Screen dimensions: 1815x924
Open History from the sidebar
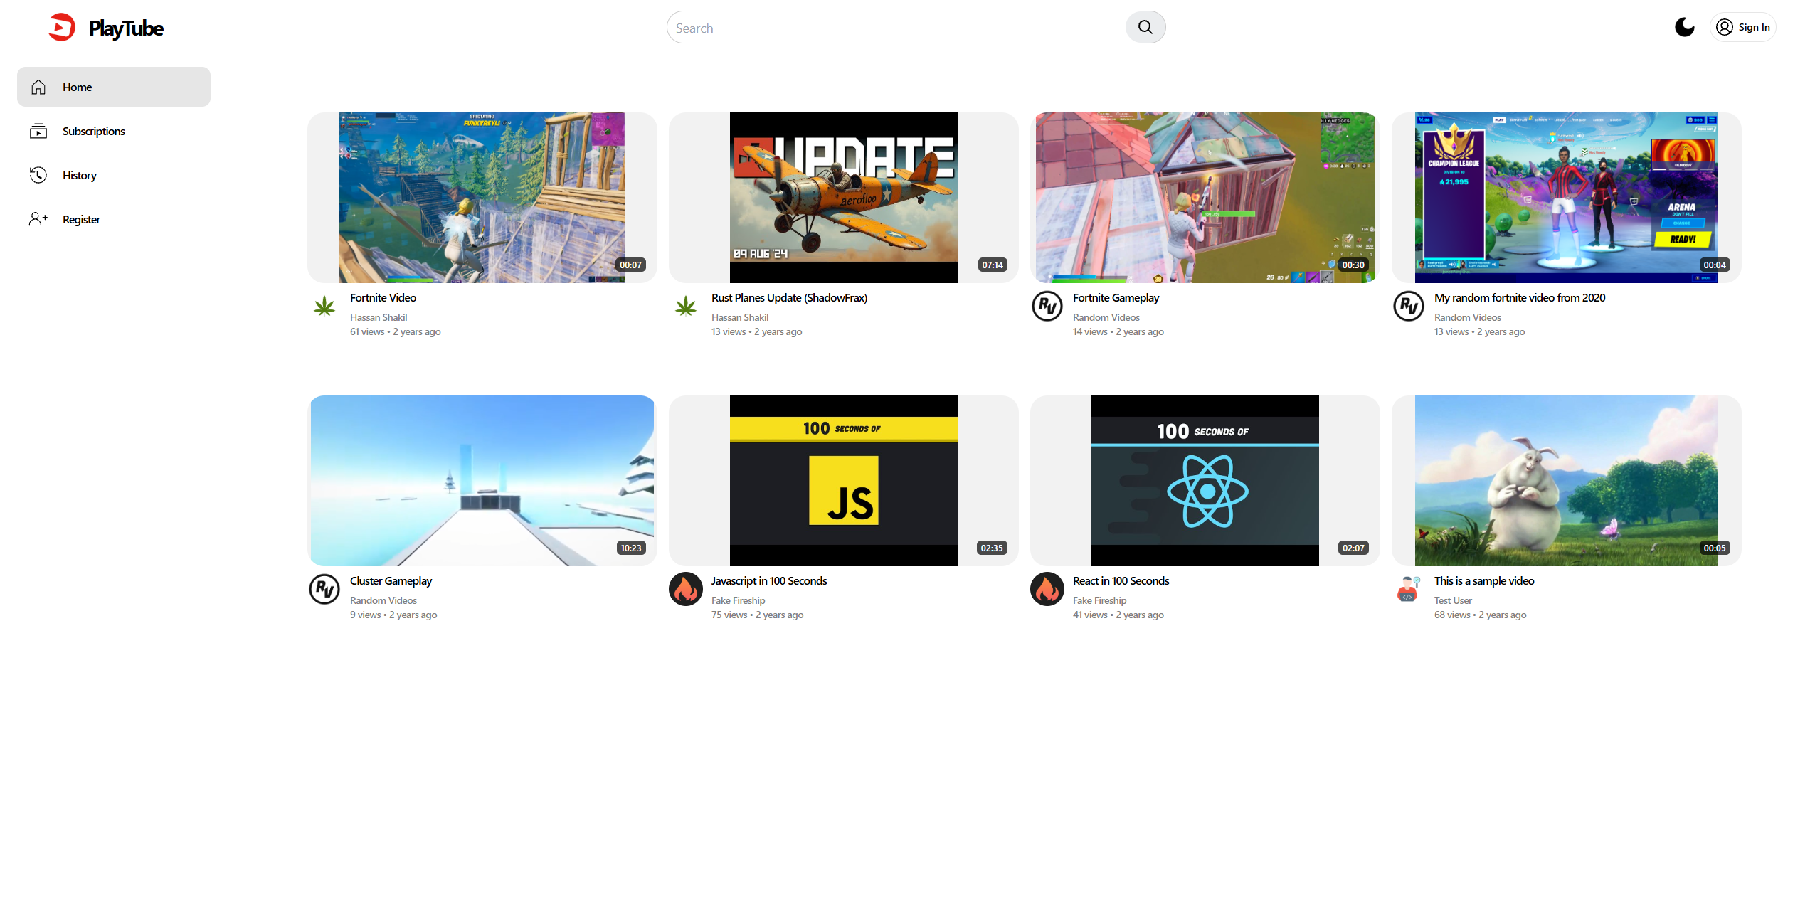tap(114, 175)
